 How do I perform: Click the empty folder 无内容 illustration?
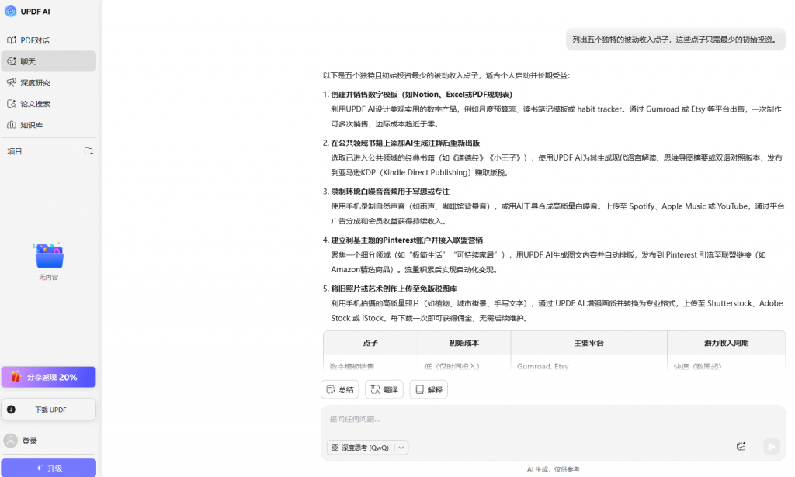tap(48, 255)
